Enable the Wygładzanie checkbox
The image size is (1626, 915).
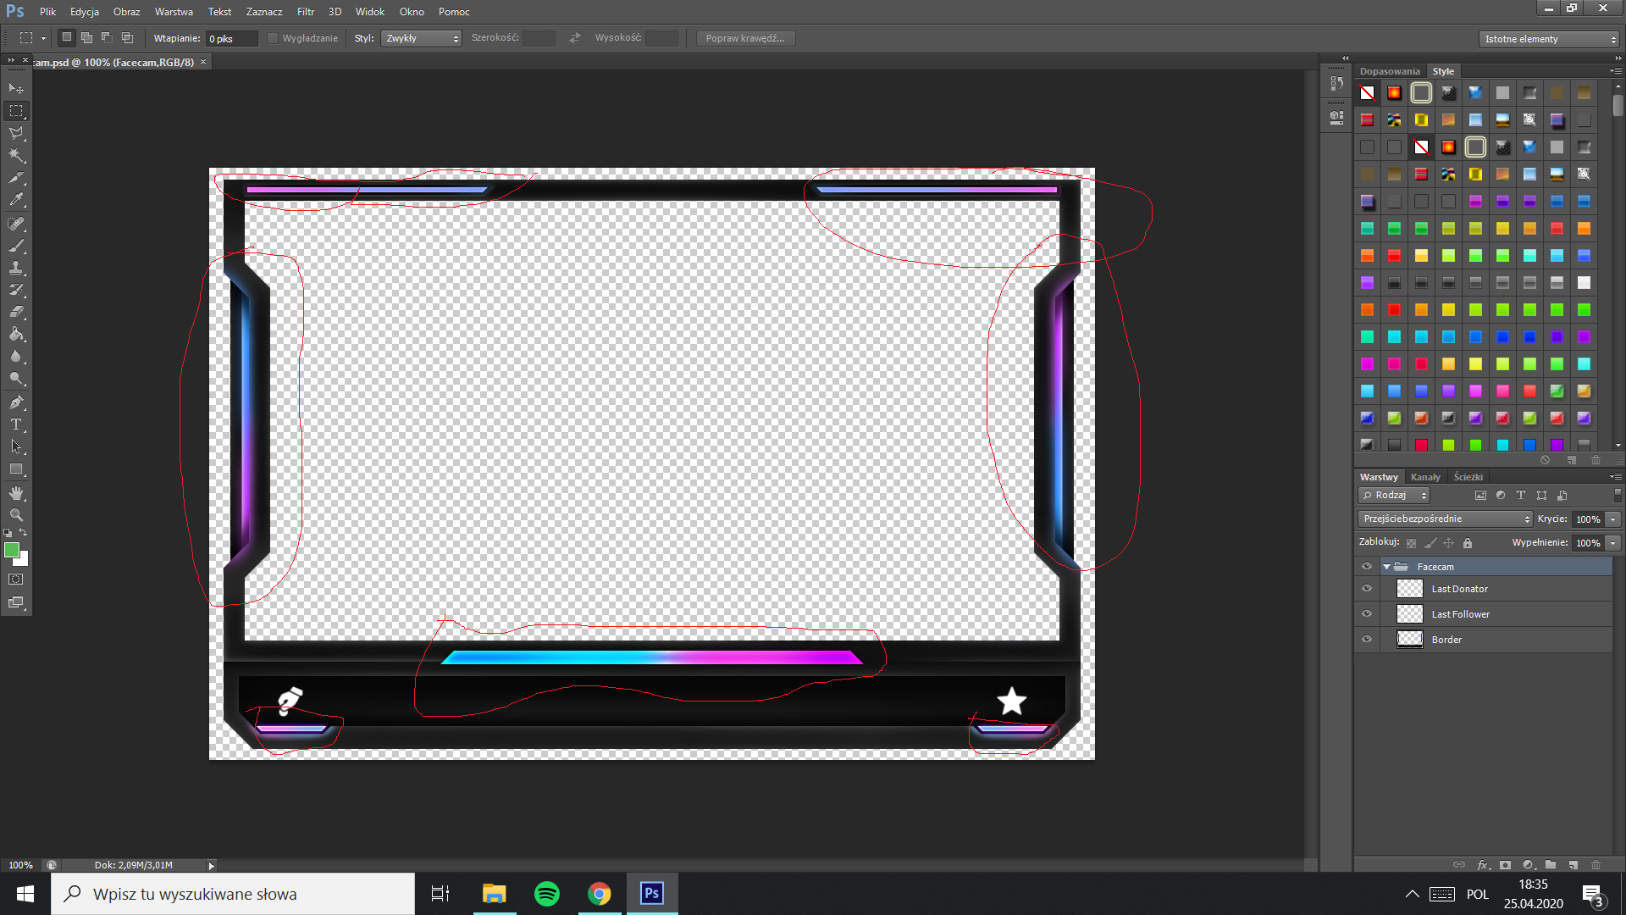click(x=273, y=38)
